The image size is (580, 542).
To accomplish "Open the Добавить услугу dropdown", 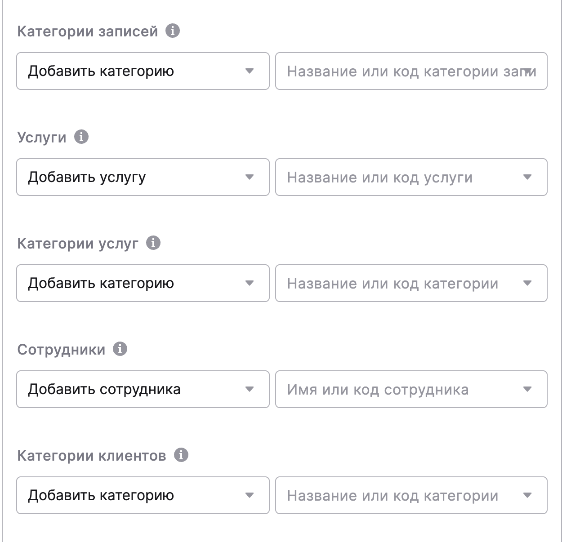I will coord(143,177).
